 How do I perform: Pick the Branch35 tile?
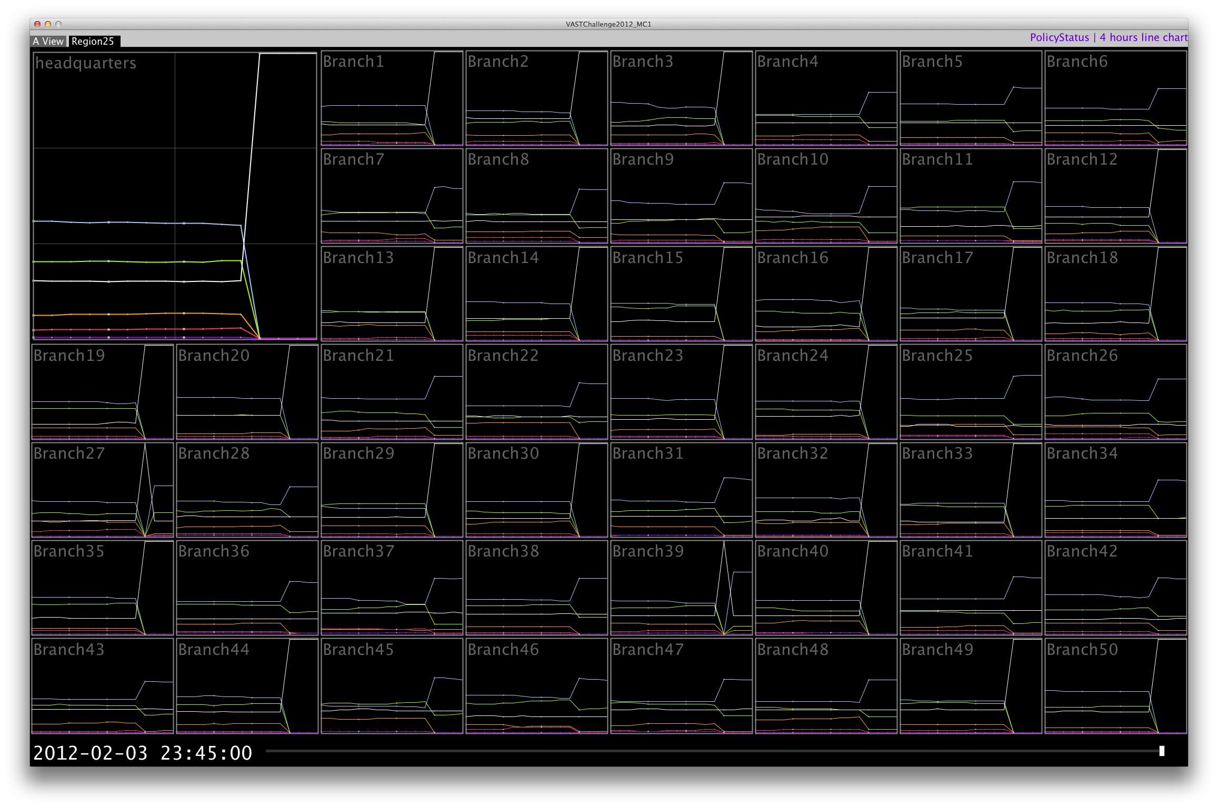(103, 588)
